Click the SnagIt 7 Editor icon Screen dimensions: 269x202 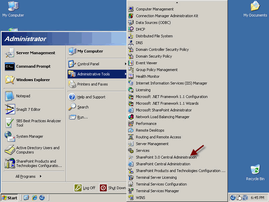[x=10, y=109]
